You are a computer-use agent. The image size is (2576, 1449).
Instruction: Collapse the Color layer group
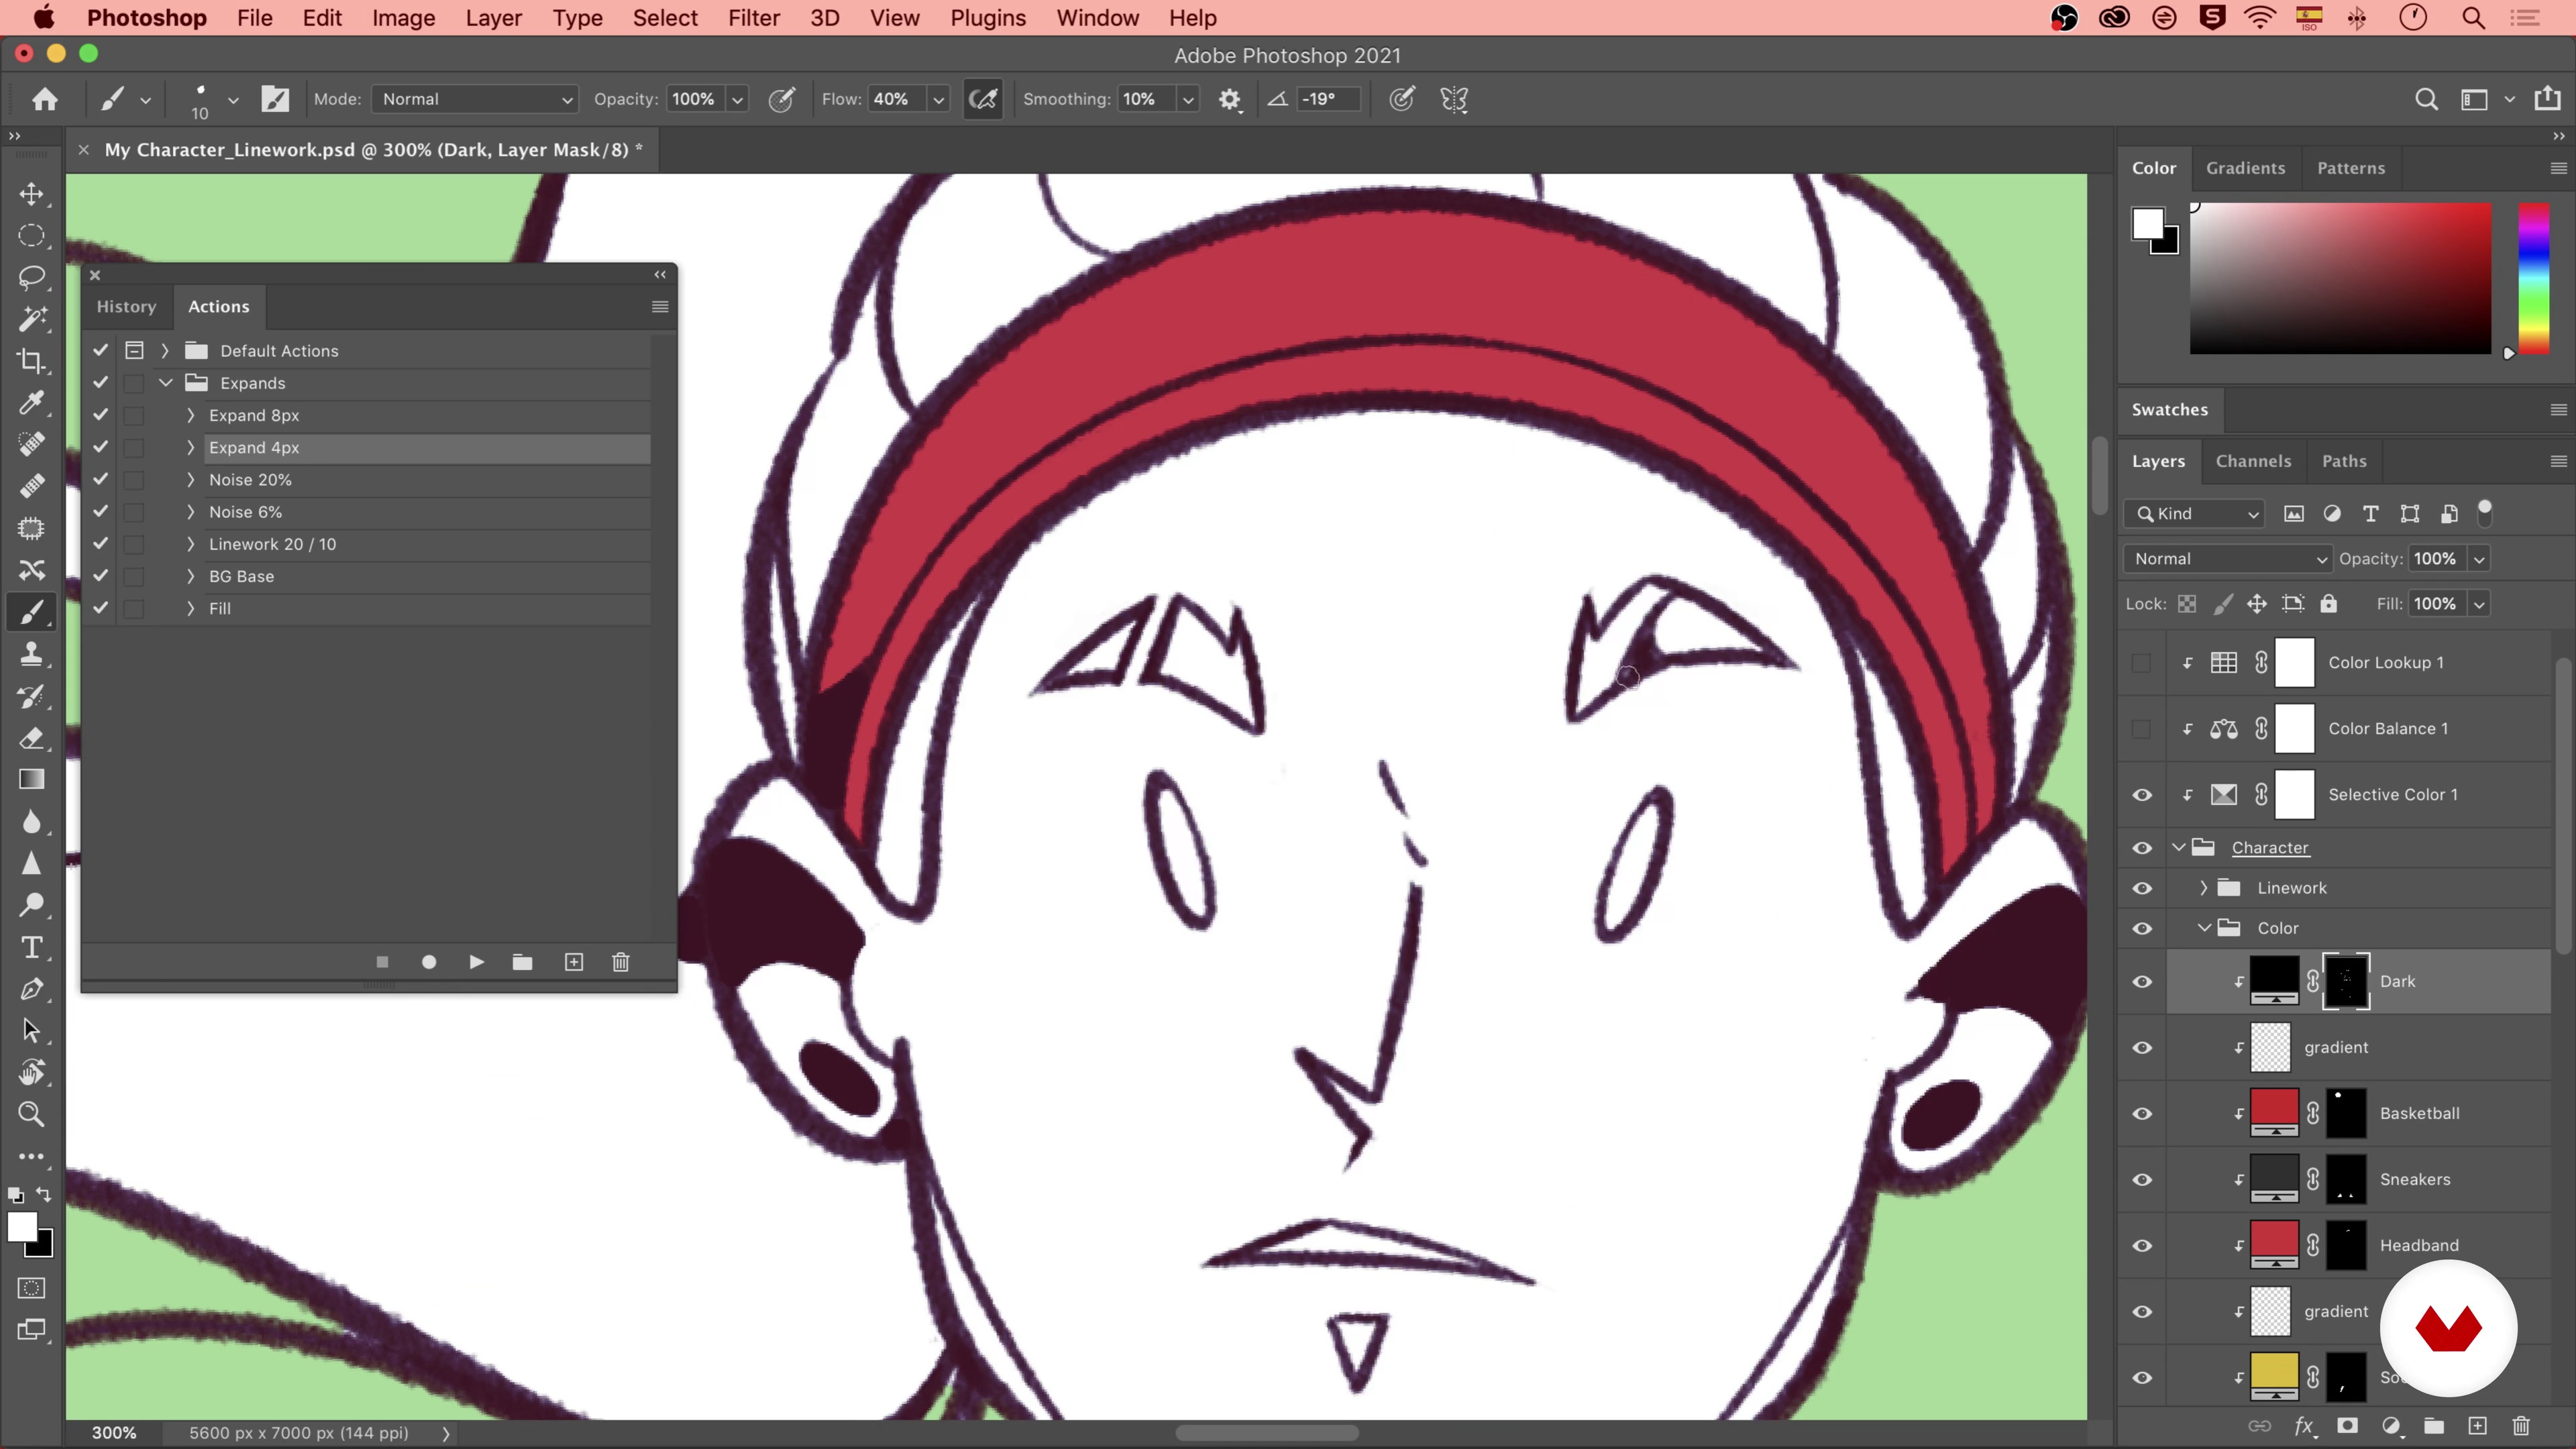(x=2204, y=928)
